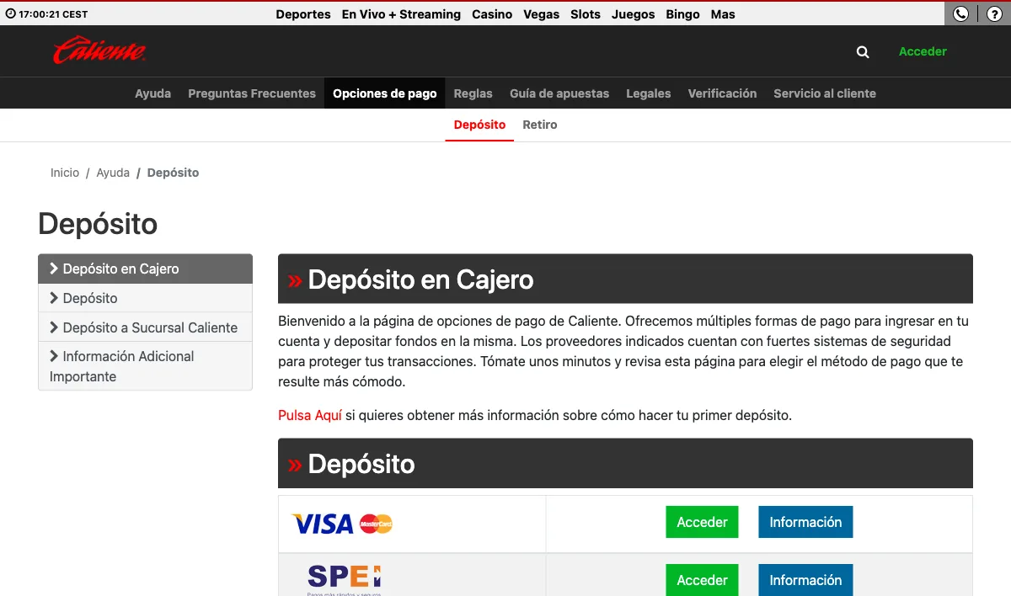Go to Casino section
Viewport: 1011px width, 596px height.
point(492,14)
